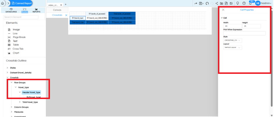Screen dimensions: 274x117
Task: Select the Cross Tab element
Action: pos(16,49)
